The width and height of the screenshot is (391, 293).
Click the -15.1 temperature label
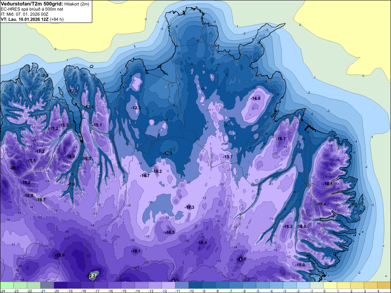(x=97, y=125)
